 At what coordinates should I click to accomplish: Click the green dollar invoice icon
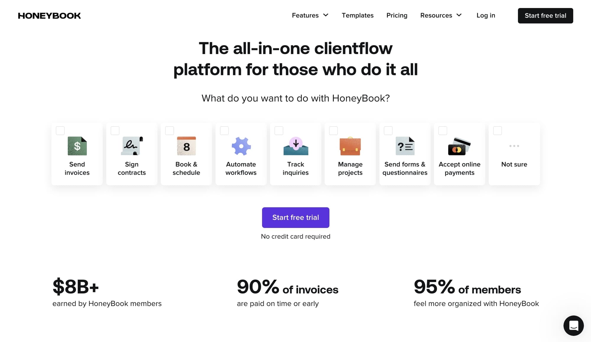(x=77, y=146)
